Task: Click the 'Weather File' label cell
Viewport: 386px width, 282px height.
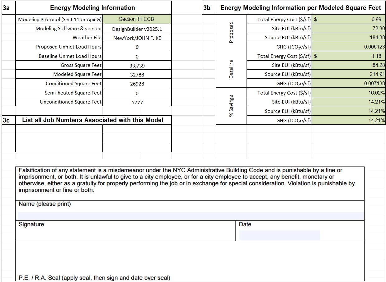Action: pos(59,38)
